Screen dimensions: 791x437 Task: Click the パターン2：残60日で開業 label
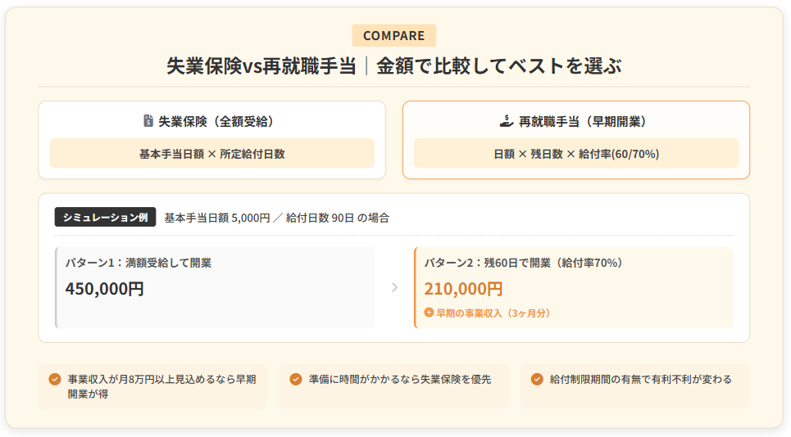pos(524,263)
